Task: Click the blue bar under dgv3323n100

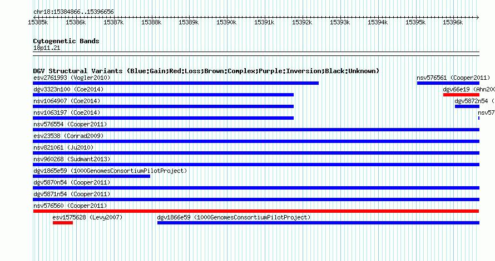Action: (x=163, y=95)
